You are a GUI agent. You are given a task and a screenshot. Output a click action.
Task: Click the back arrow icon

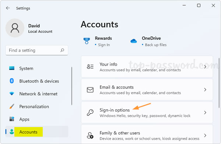point(8,8)
